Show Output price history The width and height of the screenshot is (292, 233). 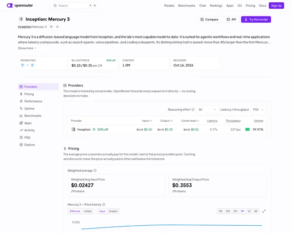(x=113, y=211)
